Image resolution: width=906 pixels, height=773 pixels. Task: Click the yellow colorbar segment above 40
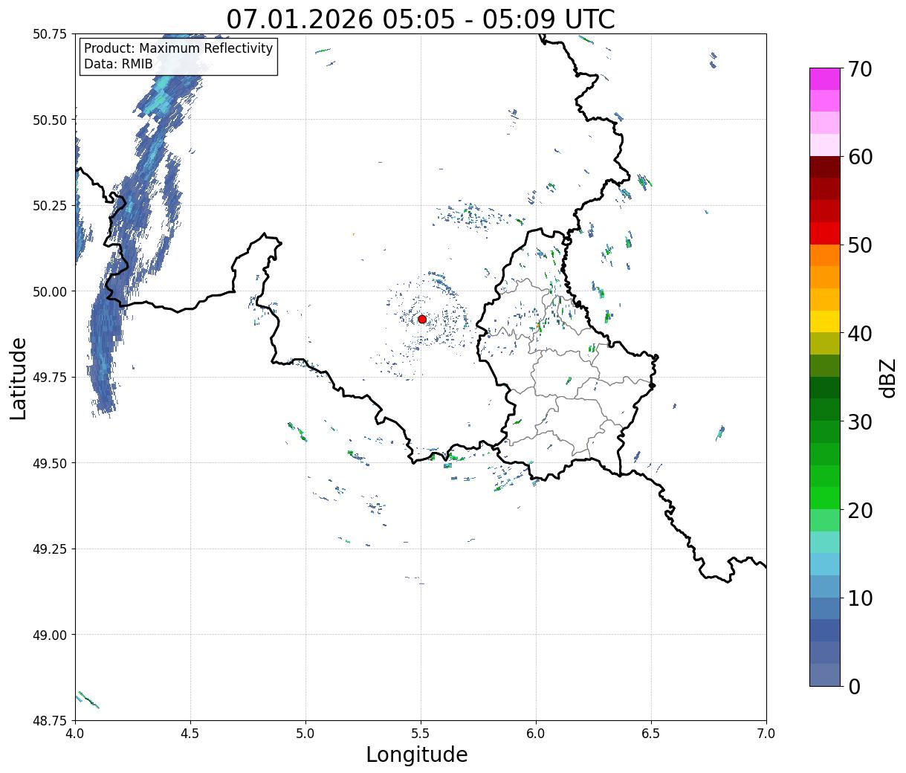pos(825,322)
